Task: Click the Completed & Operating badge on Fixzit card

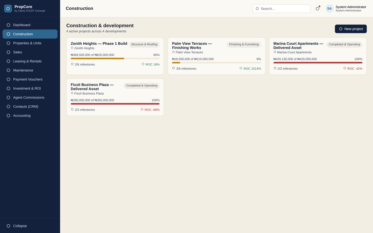Action: pos(142,85)
